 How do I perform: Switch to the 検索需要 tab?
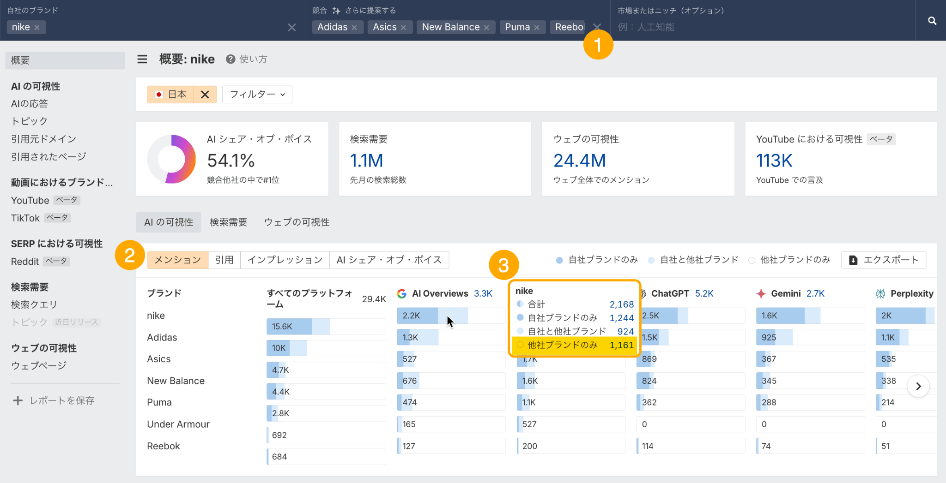(x=228, y=222)
